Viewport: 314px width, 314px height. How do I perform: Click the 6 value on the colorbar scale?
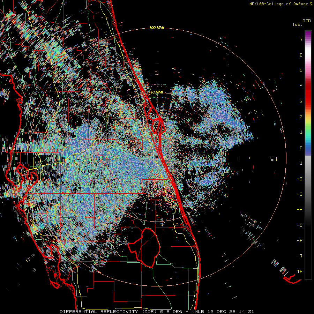(x=301, y=55)
